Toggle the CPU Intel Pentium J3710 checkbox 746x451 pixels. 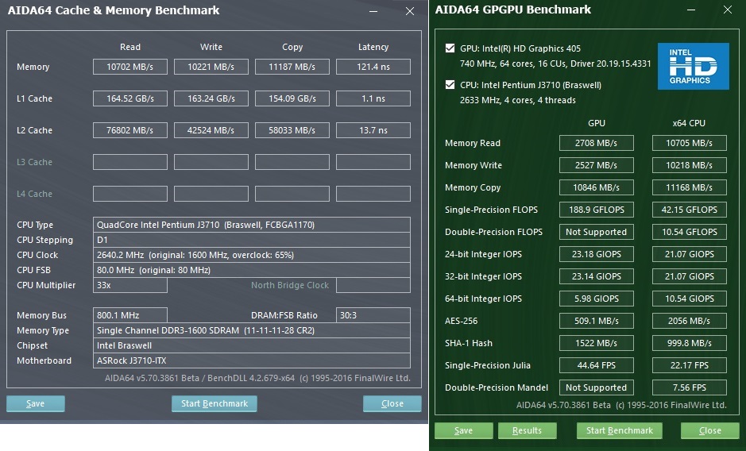[x=450, y=85]
